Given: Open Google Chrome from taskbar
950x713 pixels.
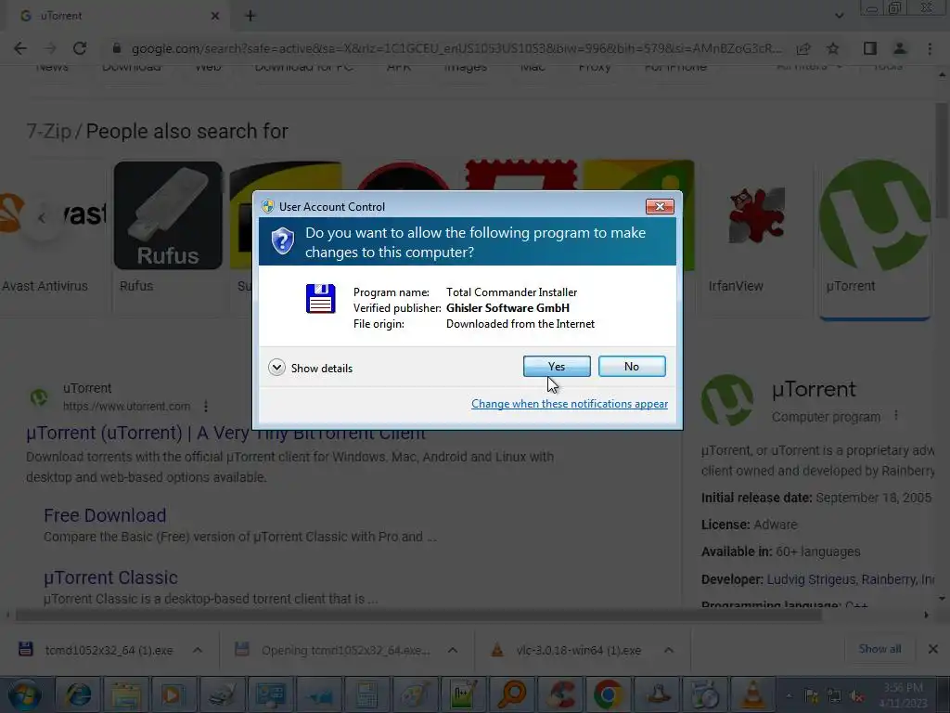Looking at the screenshot, I should (x=609, y=694).
